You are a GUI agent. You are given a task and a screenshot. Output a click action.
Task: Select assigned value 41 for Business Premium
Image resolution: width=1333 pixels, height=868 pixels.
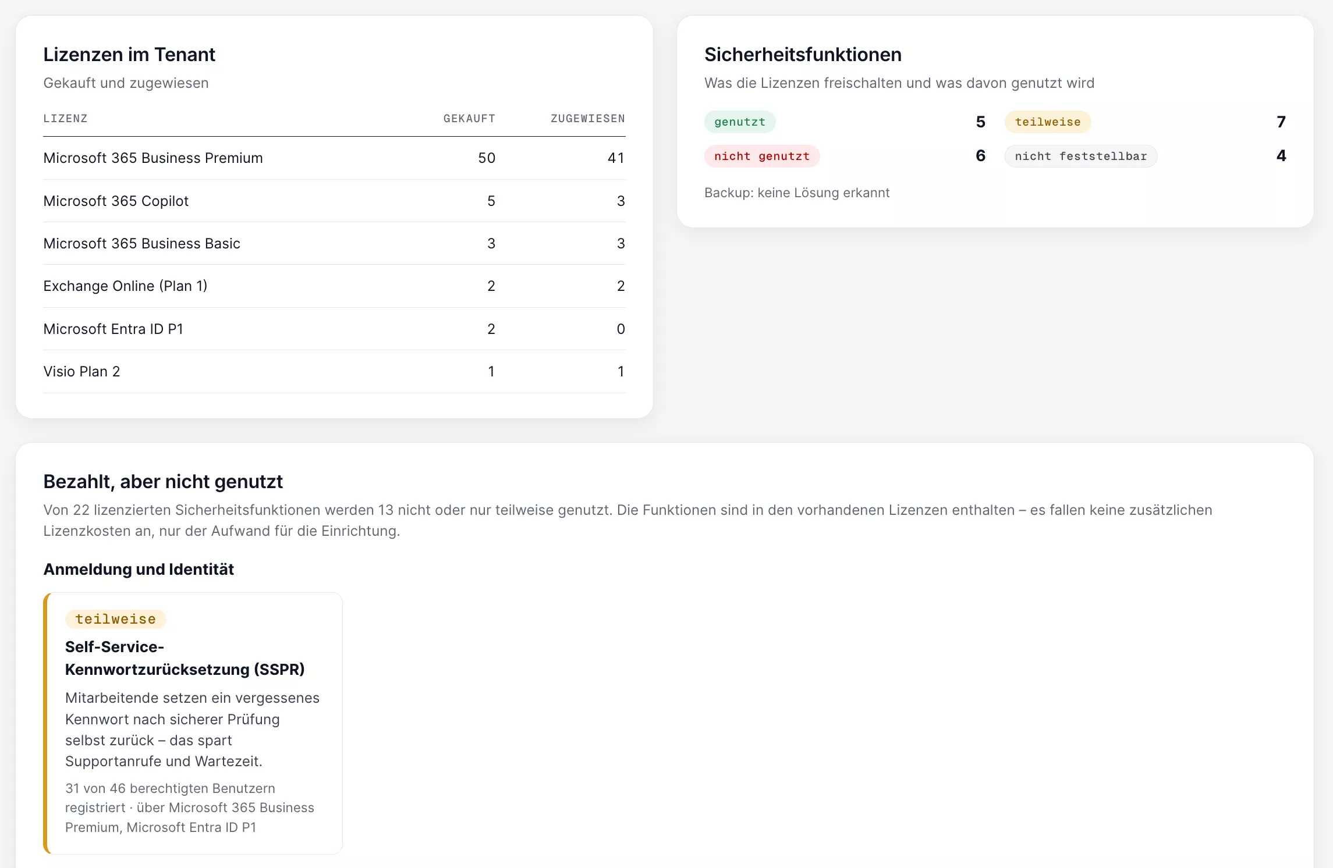coord(616,158)
